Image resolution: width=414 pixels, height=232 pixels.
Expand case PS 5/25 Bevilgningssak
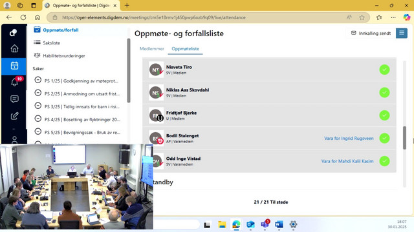(x=77, y=132)
